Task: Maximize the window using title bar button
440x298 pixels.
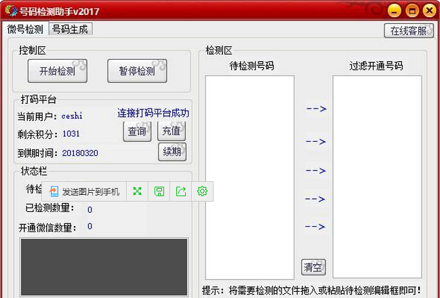Action: tap(412, 12)
